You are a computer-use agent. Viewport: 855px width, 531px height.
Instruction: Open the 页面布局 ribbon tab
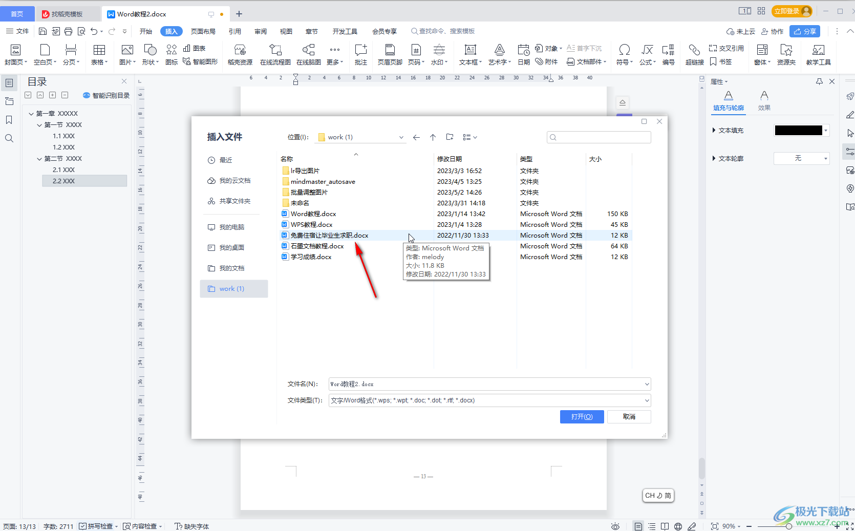click(x=203, y=31)
